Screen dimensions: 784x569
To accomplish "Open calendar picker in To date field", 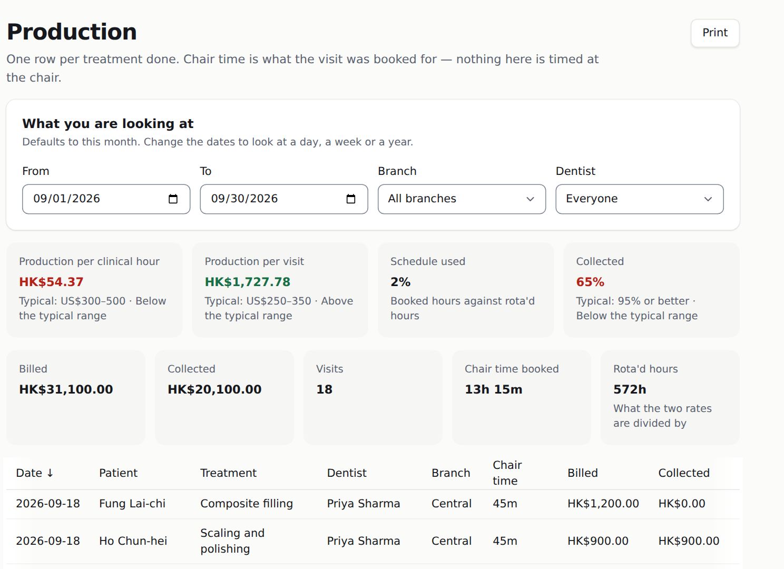I will (351, 199).
